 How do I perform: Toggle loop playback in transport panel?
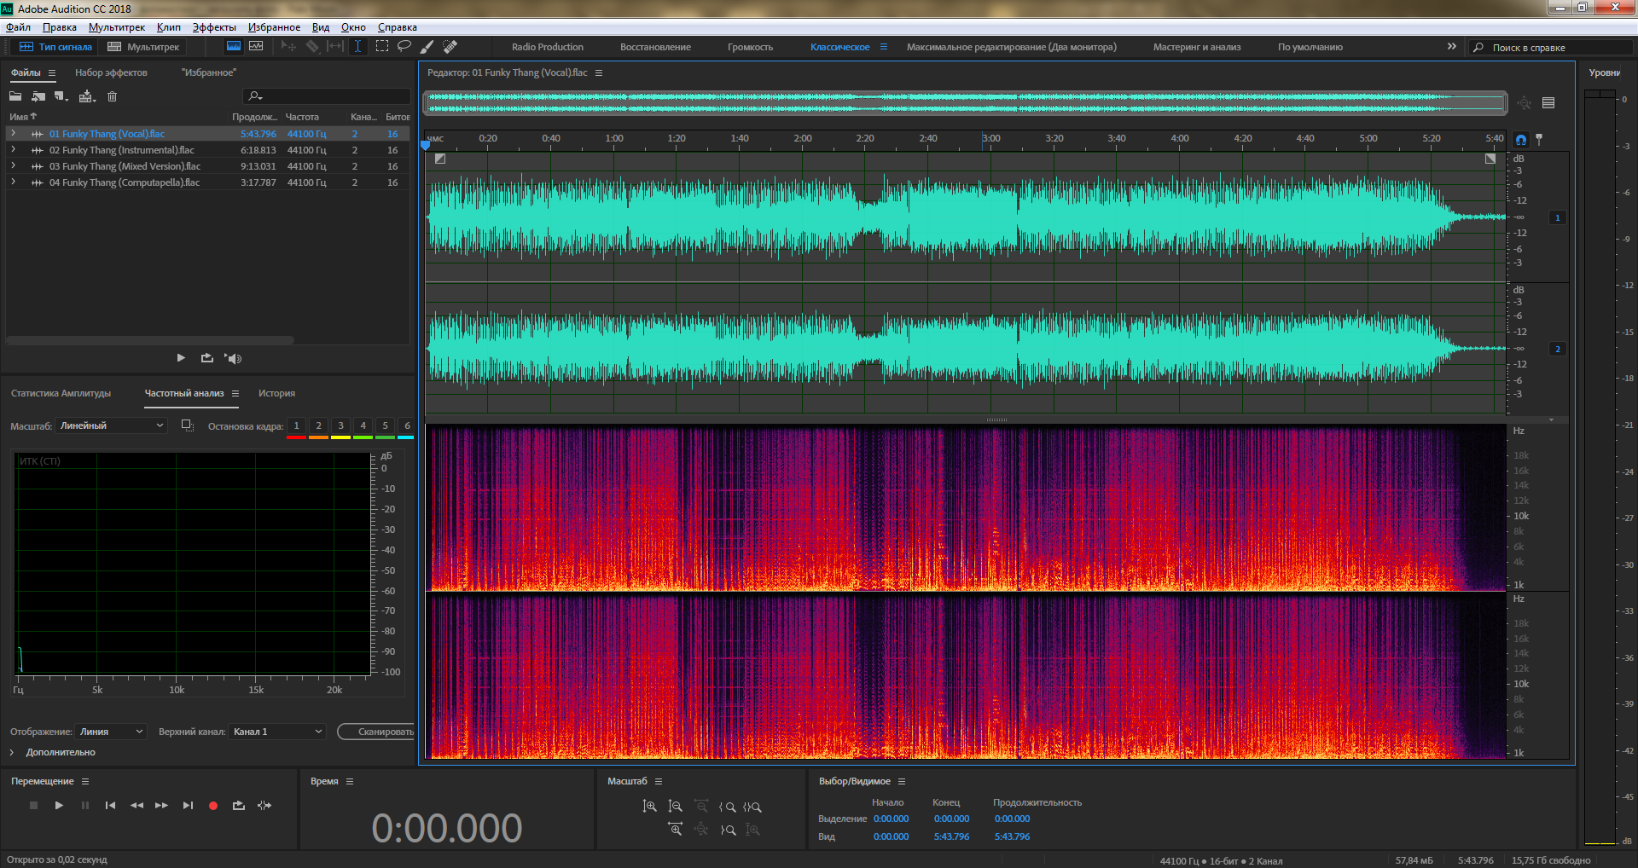(x=239, y=805)
